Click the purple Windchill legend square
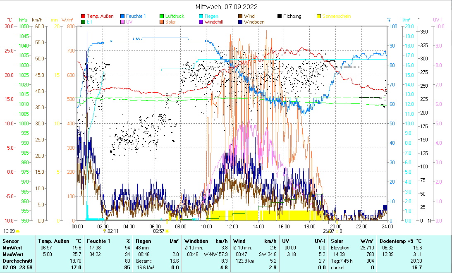Screen dimensions: 452x273 pos(201,22)
